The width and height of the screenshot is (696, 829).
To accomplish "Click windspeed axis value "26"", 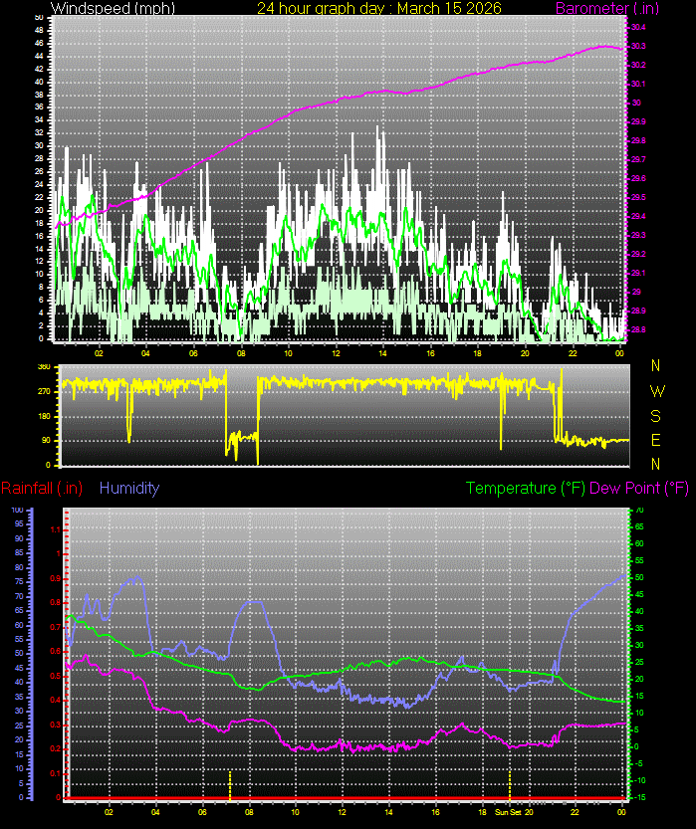I will click(39, 171).
